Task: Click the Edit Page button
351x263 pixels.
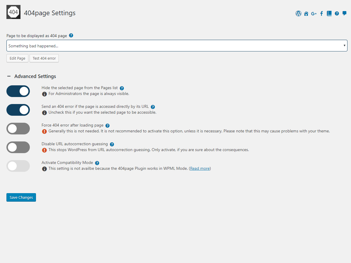Action: 17,58
